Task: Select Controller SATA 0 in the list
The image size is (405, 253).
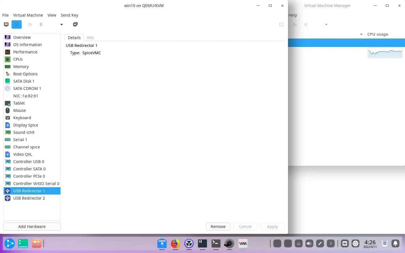Action: click(32, 169)
